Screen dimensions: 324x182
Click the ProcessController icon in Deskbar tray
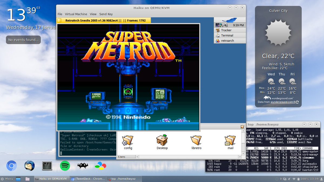(x=217, y=25)
